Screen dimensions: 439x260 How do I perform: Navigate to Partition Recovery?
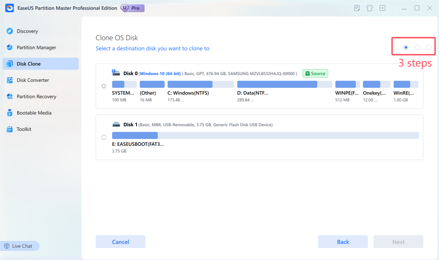[x=41, y=96]
